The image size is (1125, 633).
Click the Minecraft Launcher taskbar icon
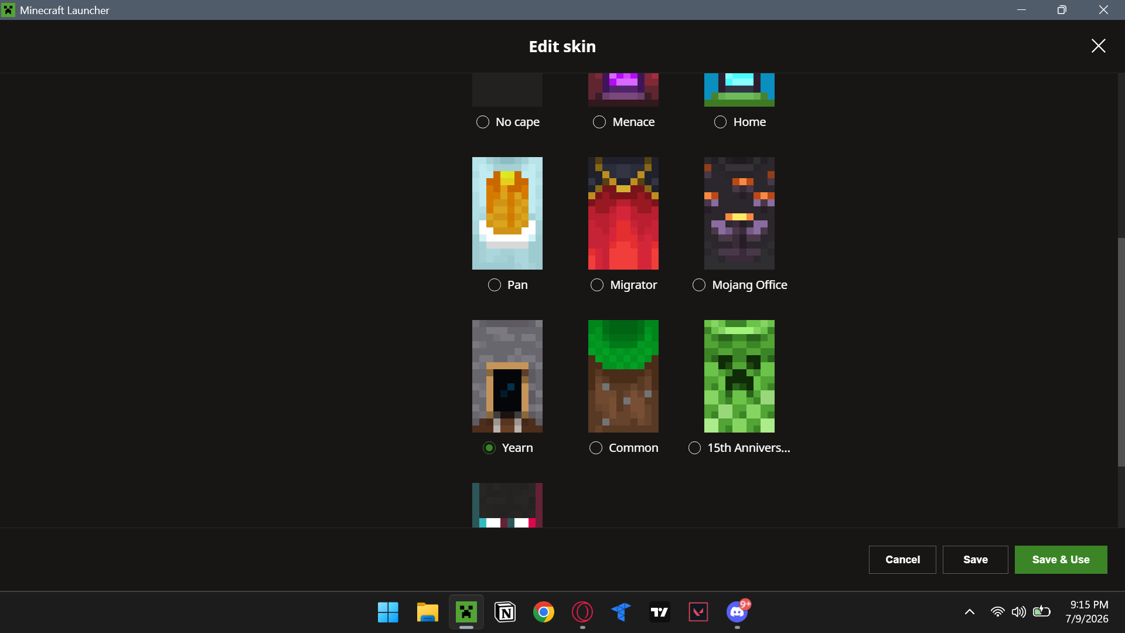pos(466,612)
